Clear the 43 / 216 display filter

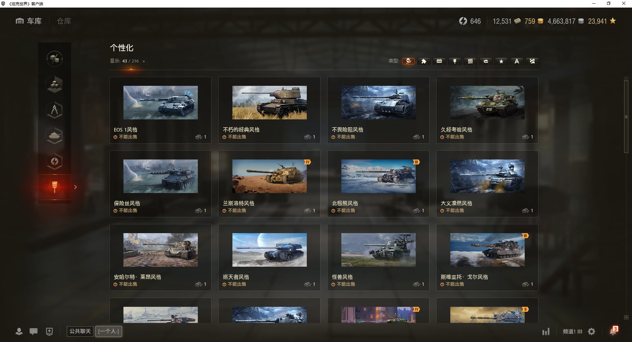(144, 61)
